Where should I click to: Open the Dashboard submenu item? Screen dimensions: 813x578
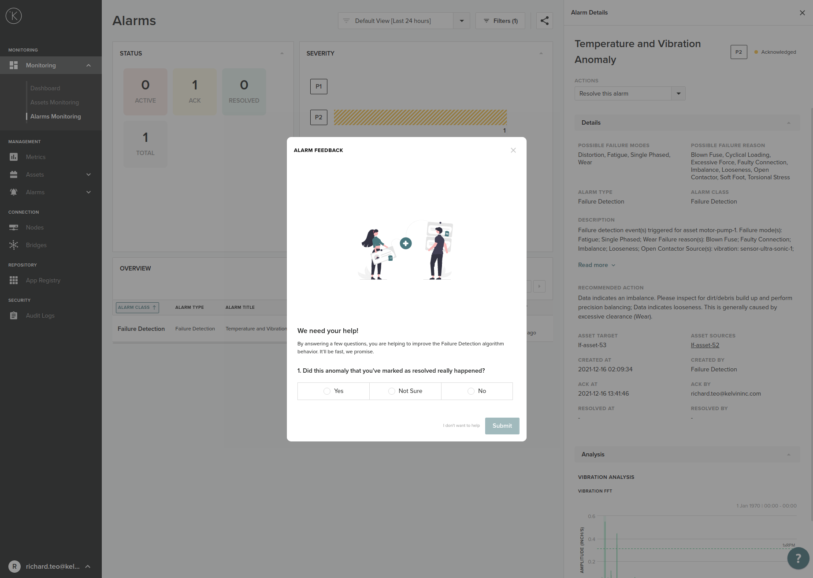point(45,88)
